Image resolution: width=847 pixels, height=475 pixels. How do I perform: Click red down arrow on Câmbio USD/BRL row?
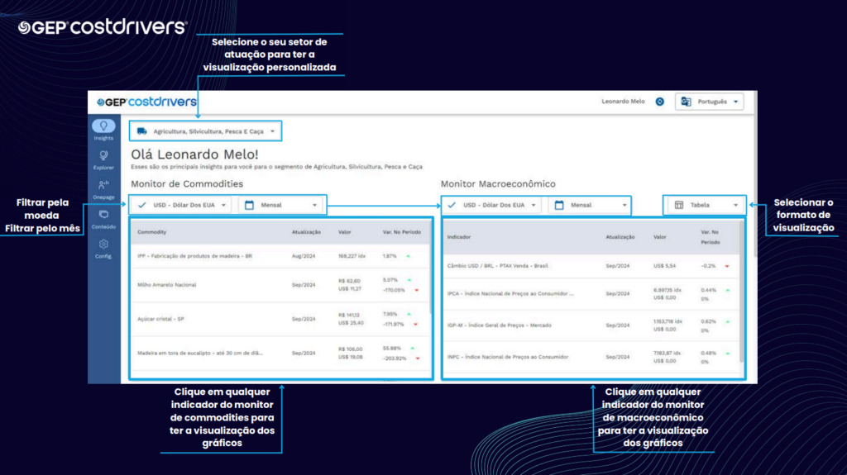[727, 266]
